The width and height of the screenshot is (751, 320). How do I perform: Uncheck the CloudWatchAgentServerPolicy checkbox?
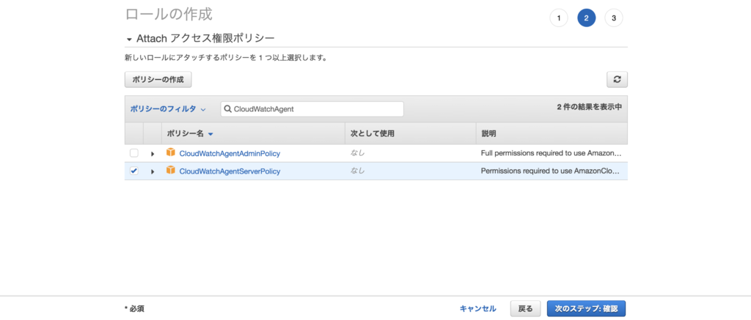pyautogui.click(x=134, y=171)
